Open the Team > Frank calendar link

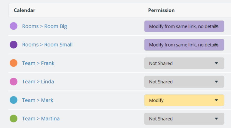tap(38, 63)
